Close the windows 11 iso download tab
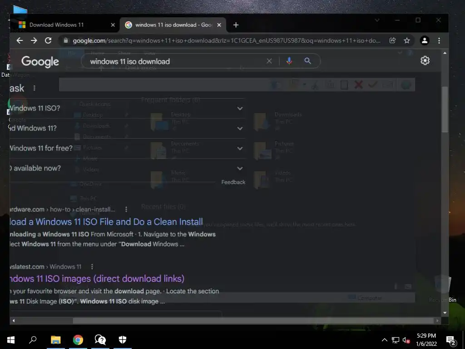 click(219, 25)
